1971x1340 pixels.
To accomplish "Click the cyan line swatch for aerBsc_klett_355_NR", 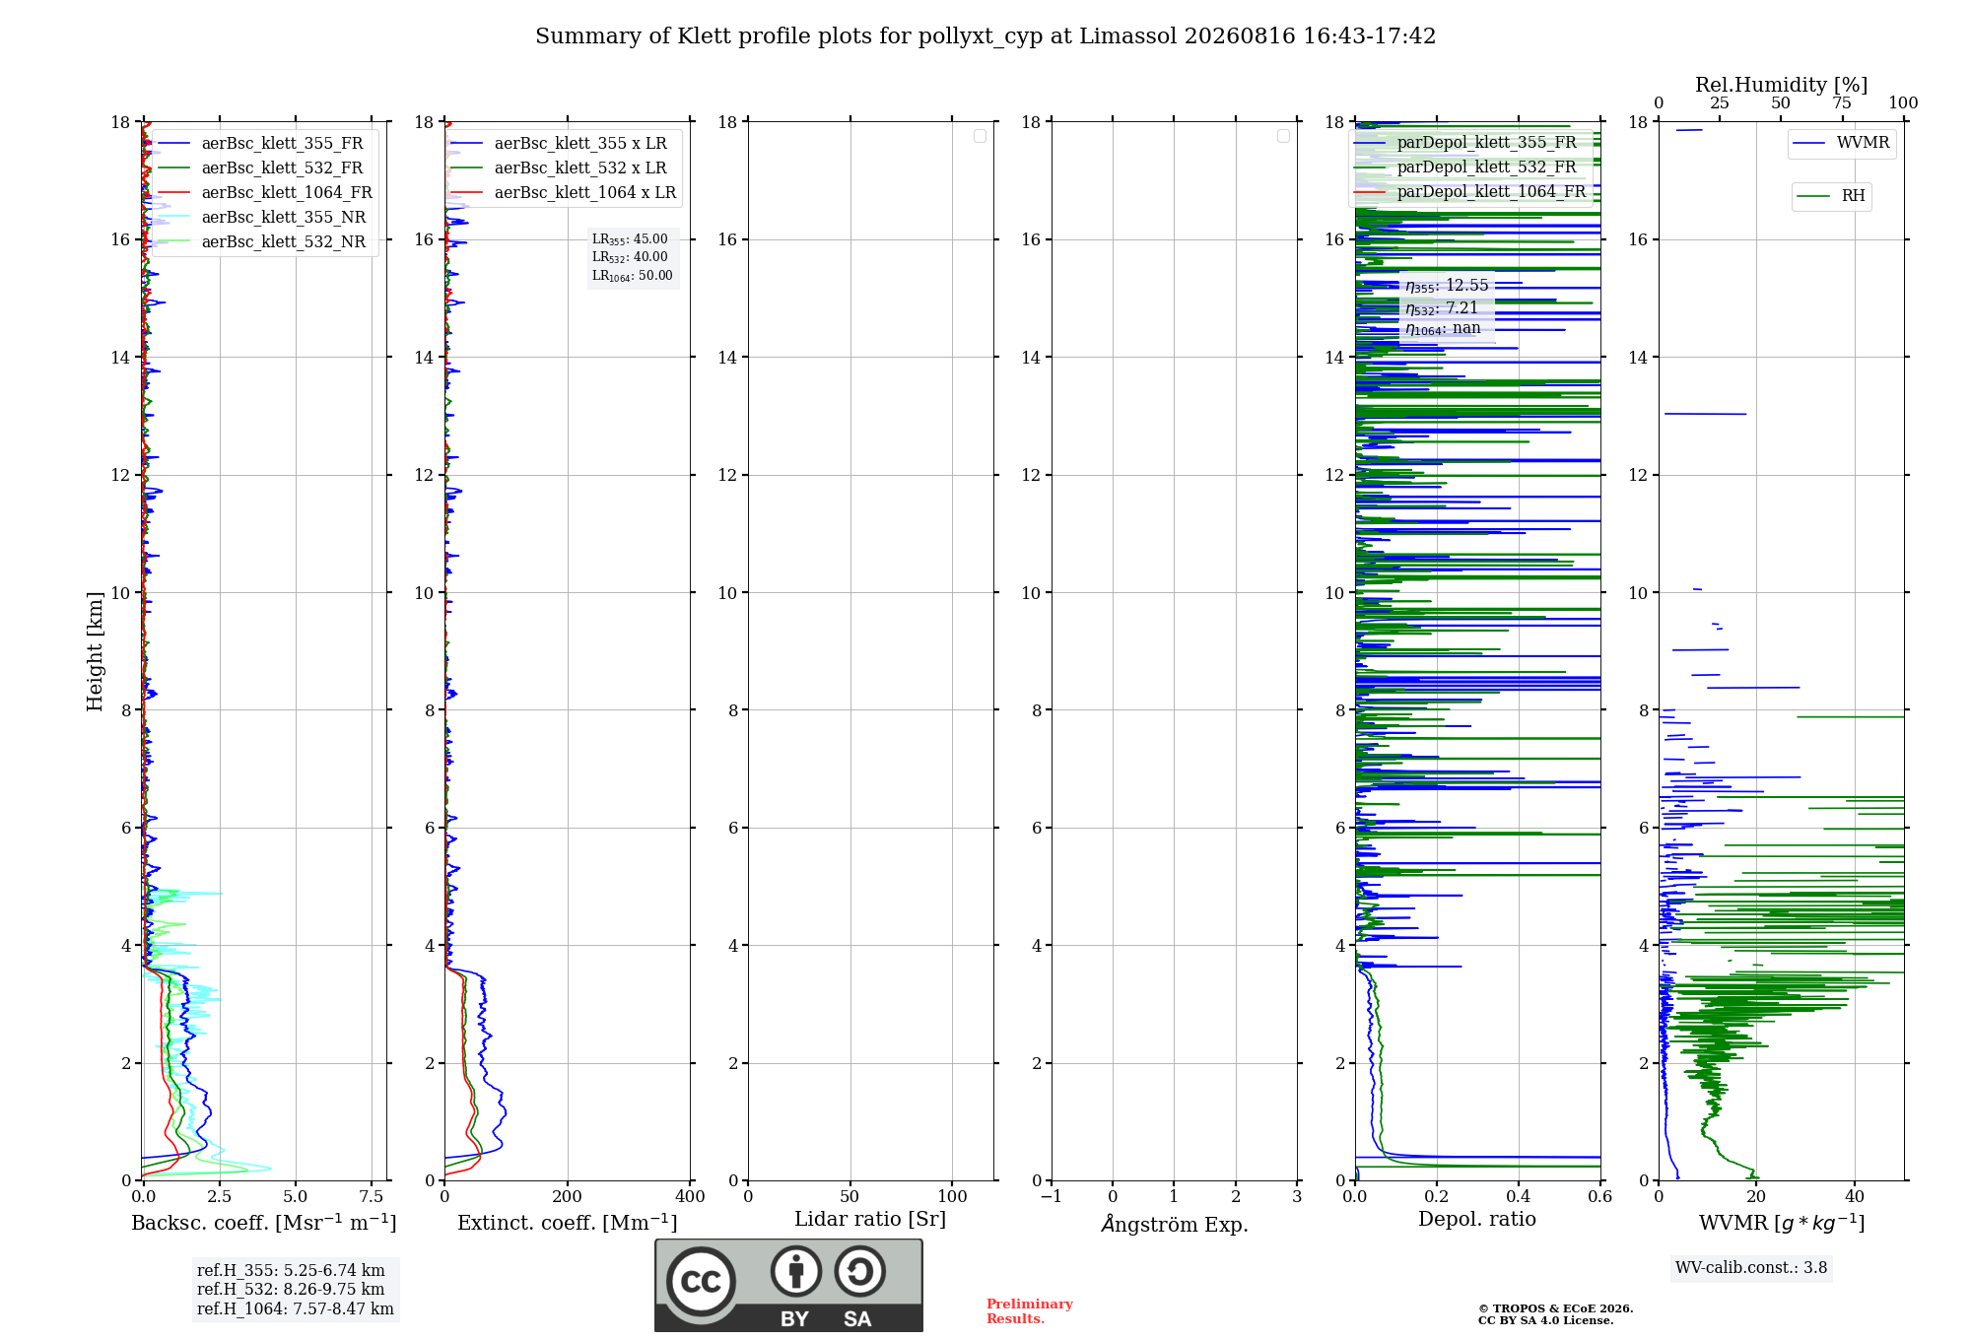I will point(173,218).
